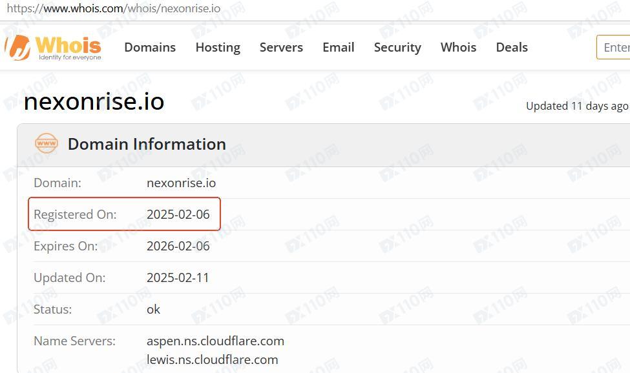Viewport: 630px width, 373px height.
Task: Click the whois.com URL in the address bar
Action: pyautogui.click(x=113, y=9)
